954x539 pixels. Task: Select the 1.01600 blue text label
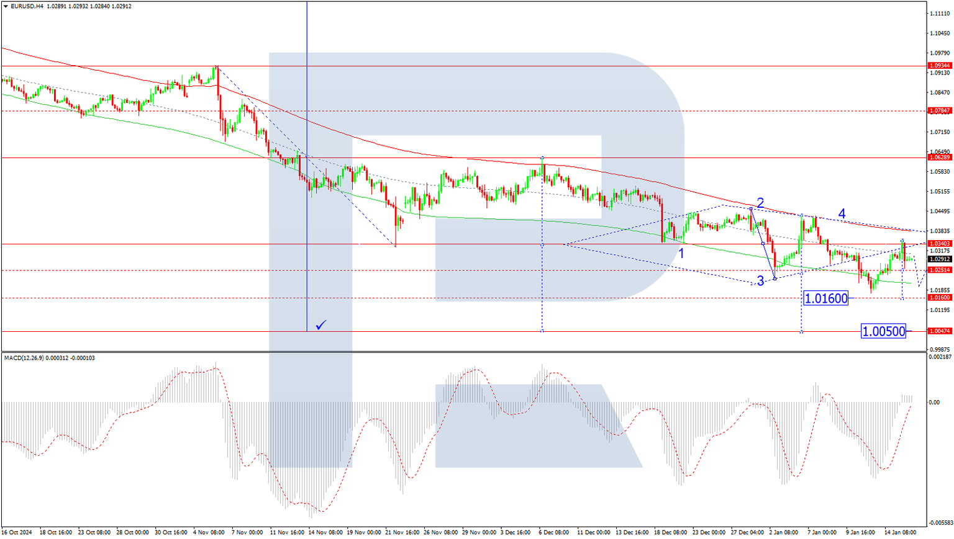825,298
